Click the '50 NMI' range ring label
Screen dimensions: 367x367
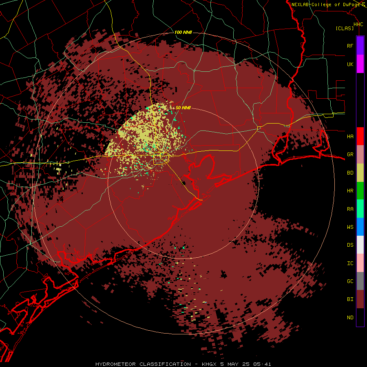point(183,108)
